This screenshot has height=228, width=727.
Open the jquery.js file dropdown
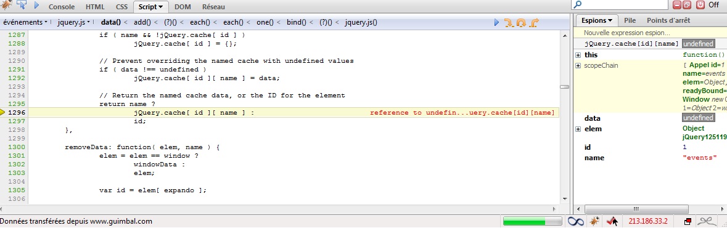[x=74, y=22]
